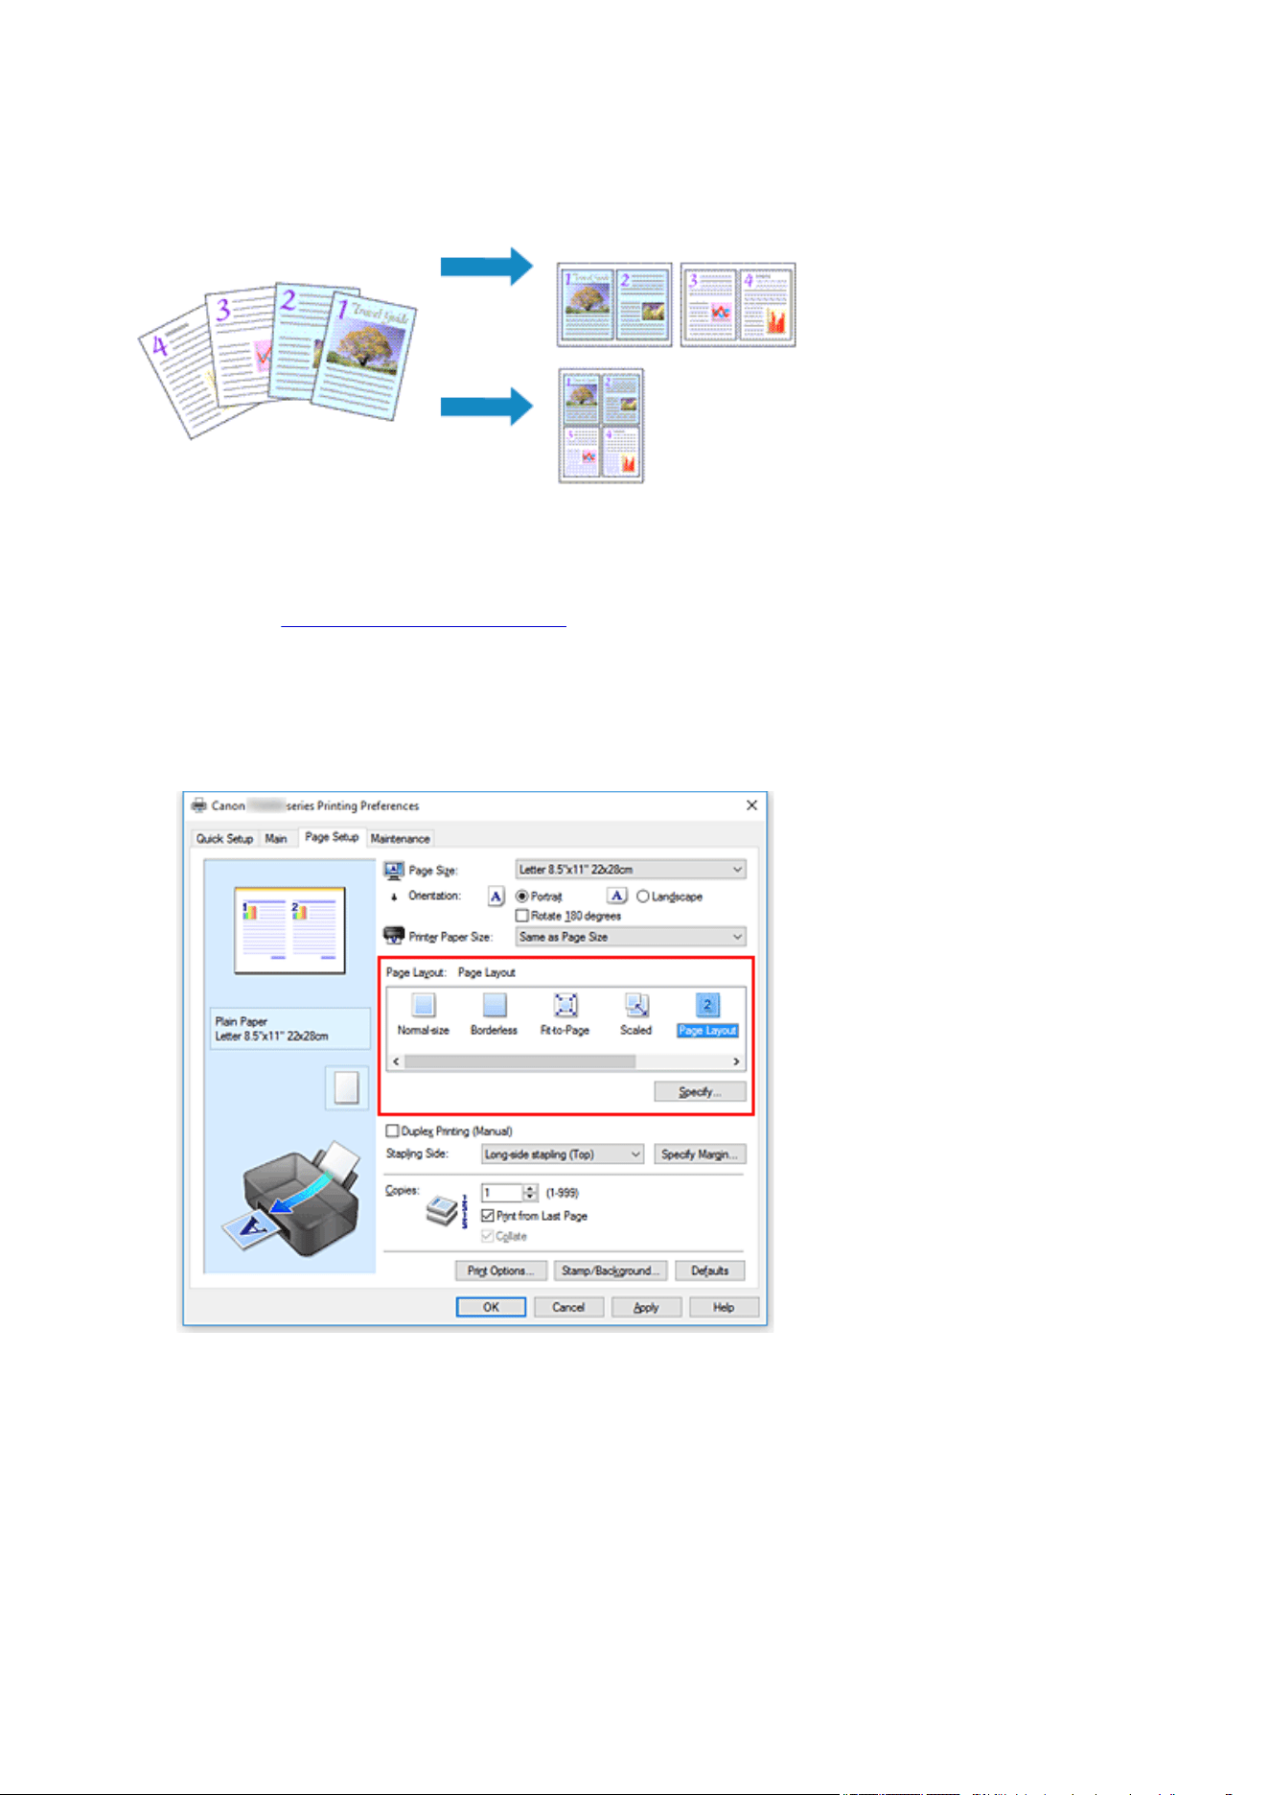
Task: Switch to the Main tab
Action: (276, 838)
